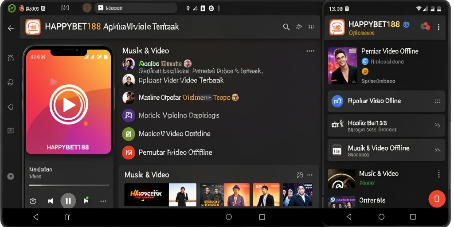Click the green round icon in top status bar
Viewport: 454px width, 227px height.
[12, 8]
